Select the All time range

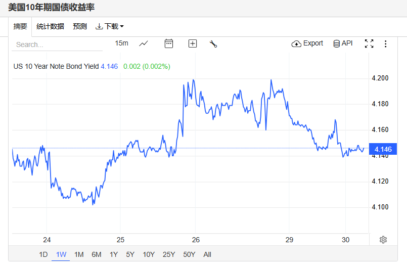tap(207, 254)
